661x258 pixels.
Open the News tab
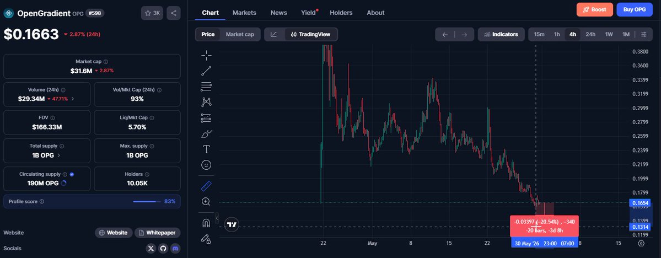click(x=278, y=13)
